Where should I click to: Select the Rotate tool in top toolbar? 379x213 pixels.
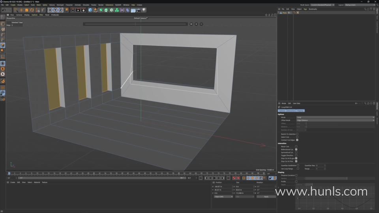pyautogui.click(x=32, y=10)
